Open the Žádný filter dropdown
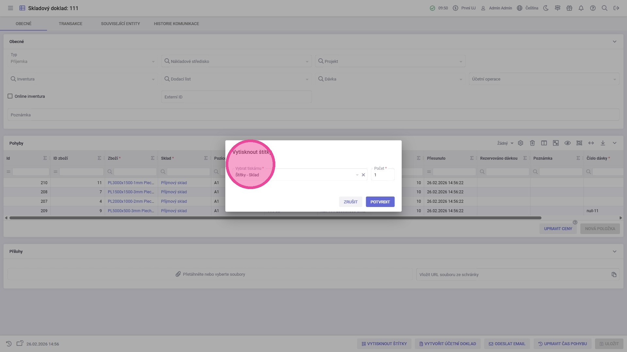 (x=505, y=143)
